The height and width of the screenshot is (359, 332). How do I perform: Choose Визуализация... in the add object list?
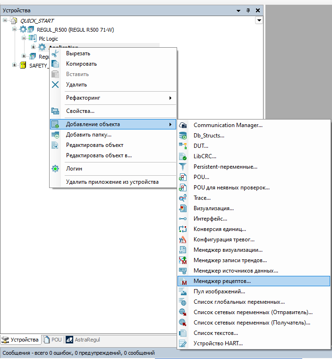point(213,208)
